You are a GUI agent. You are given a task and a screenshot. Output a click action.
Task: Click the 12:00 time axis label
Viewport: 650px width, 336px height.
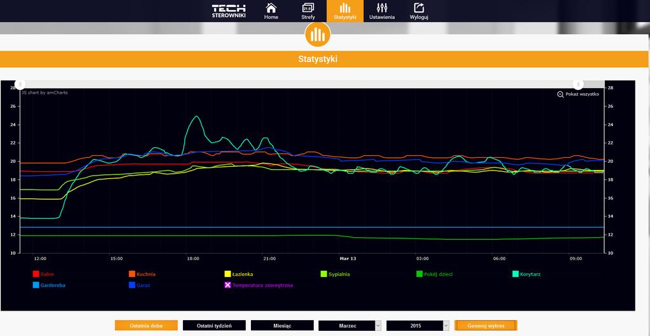pos(40,259)
